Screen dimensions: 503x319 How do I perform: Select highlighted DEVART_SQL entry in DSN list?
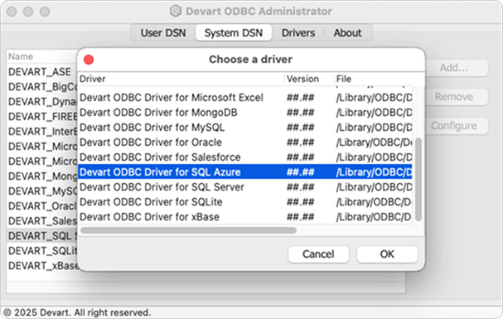[42, 236]
